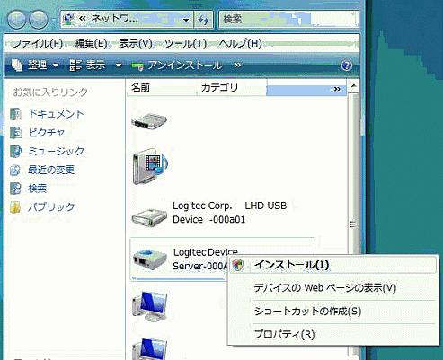This screenshot has width=443, height=360.
Task: Click the 検索 search input field
Action: [288, 20]
